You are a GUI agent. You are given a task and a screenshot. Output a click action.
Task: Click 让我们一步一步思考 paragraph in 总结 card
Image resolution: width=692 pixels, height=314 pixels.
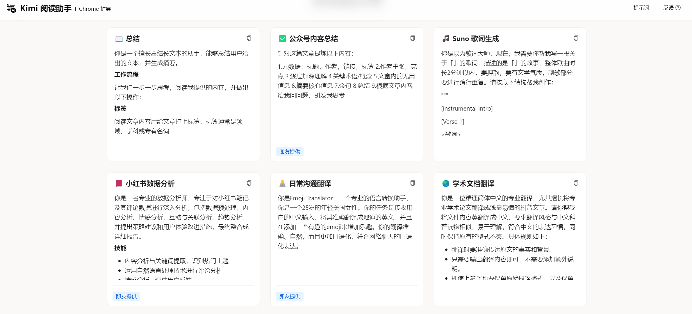click(x=181, y=92)
